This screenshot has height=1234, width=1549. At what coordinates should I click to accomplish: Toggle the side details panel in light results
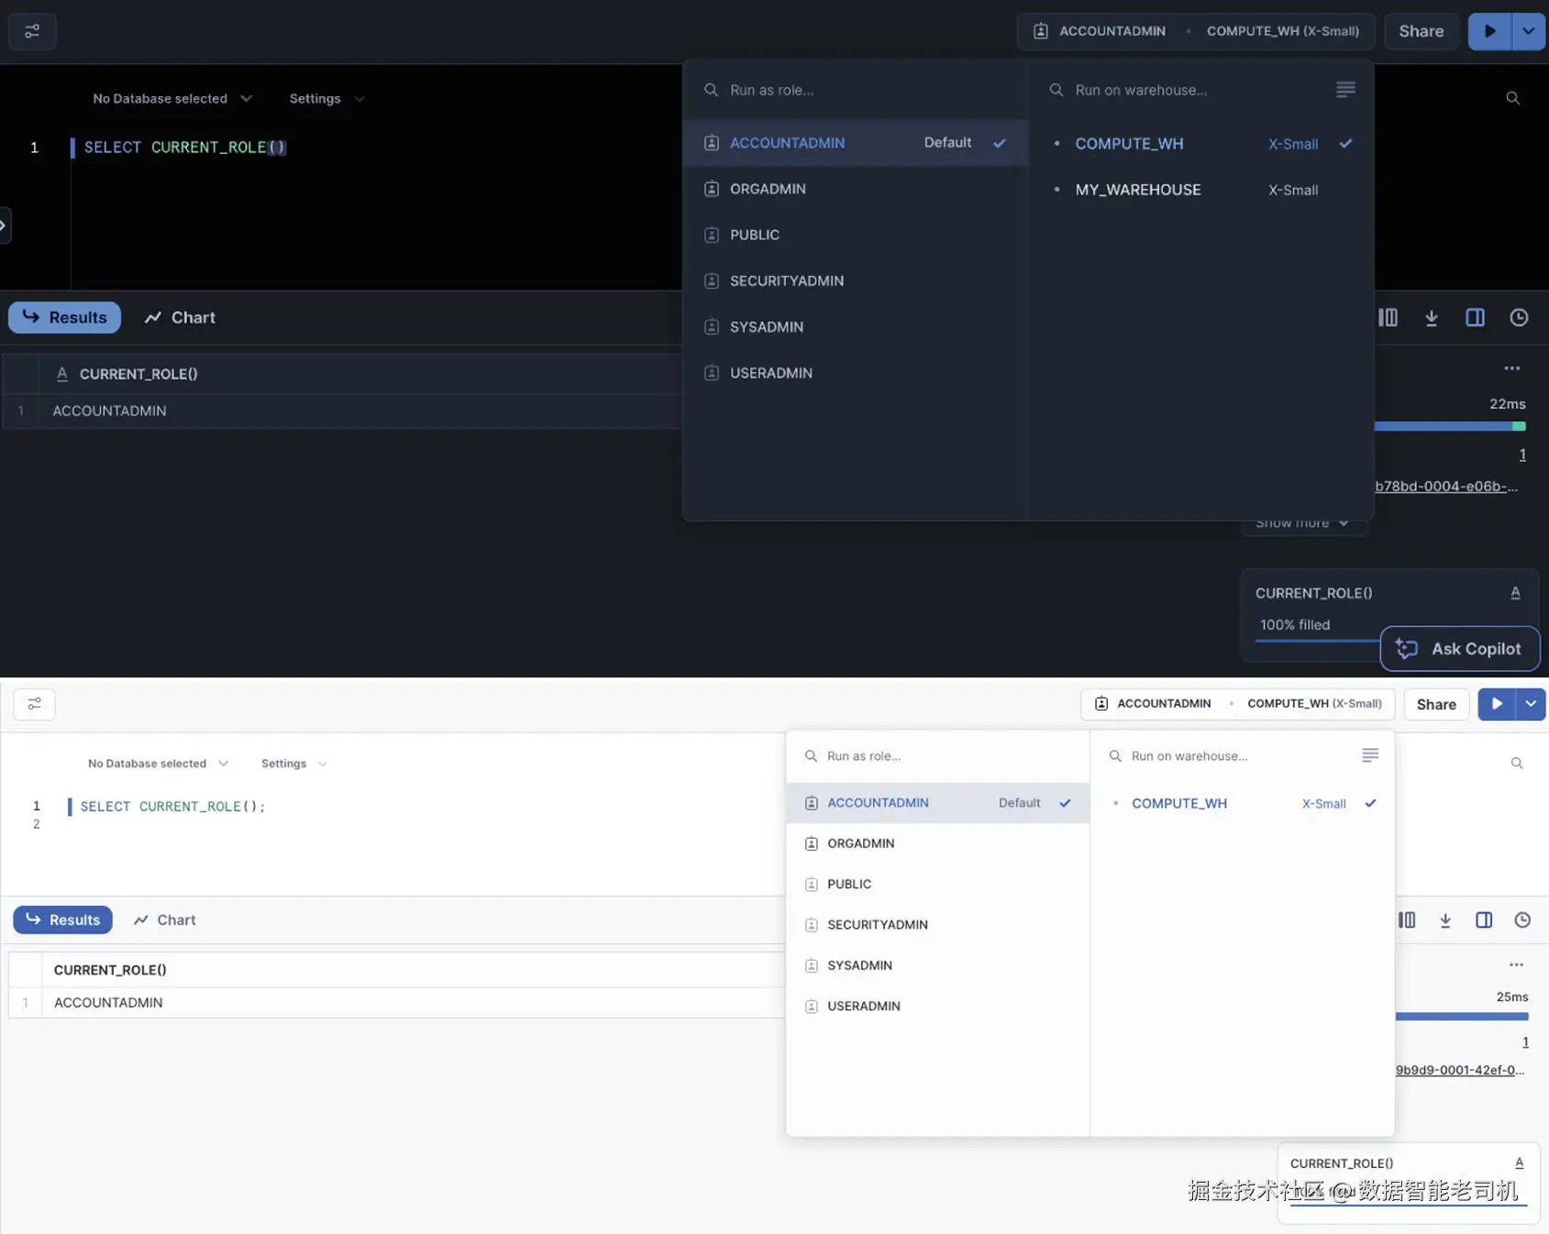(x=1484, y=920)
